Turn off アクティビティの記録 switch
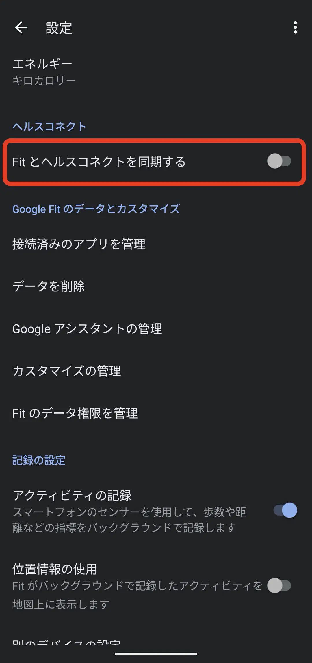The image size is (312, 663). 285,510
